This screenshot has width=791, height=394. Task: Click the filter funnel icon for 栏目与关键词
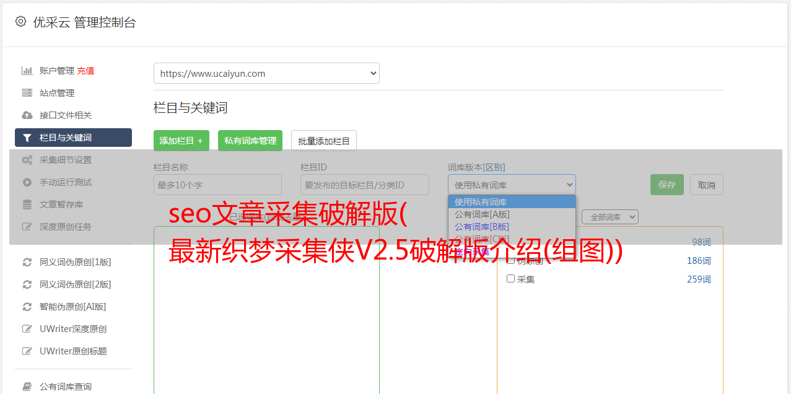(27, 138)
